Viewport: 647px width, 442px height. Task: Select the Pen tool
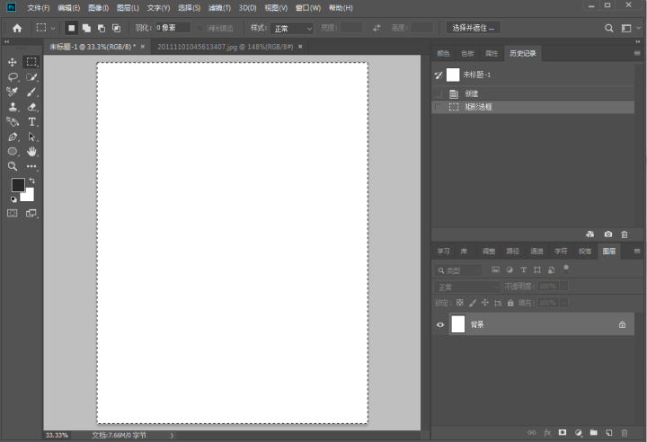tap(13, 137)
